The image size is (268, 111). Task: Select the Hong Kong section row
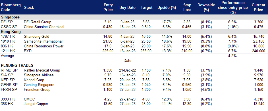pos(134,32)
